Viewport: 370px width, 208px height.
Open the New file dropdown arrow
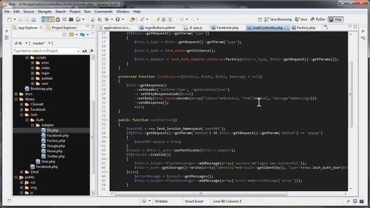tap(15, 20)
